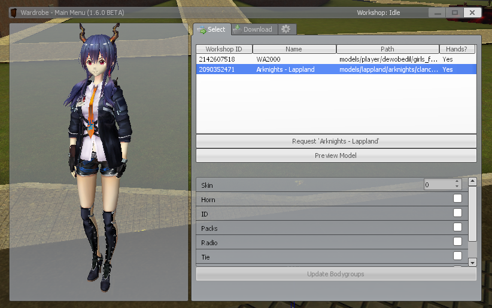Switch to the Download tab
The height and width of the screenshot is (308, 492).
click(x=254, y=29)
